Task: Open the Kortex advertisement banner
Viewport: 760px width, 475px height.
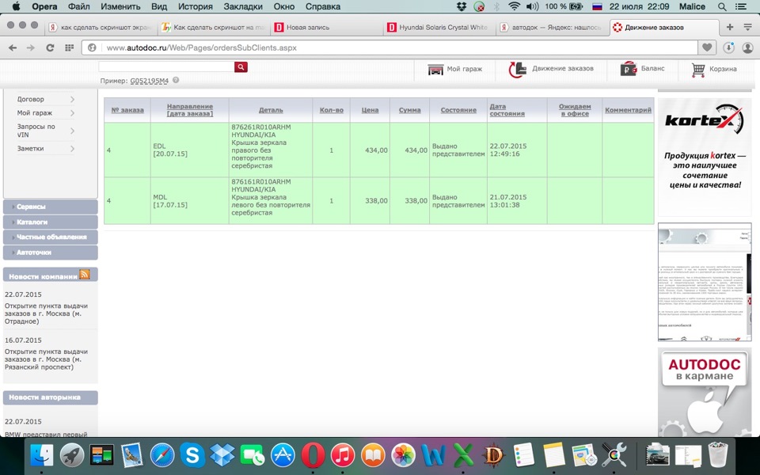Action: (x=705, y=157)
